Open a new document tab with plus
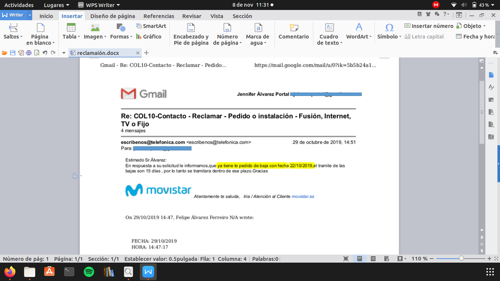This screenshot has height=281, width=500. click(x=146, y=52)
